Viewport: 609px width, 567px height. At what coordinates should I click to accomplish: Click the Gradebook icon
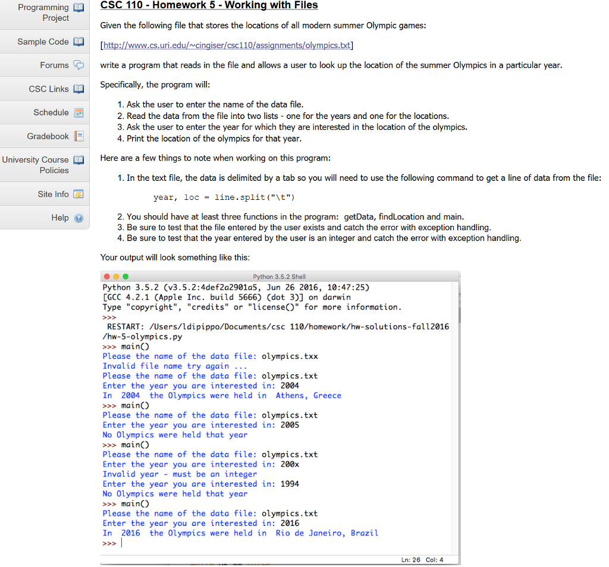(x=79, y=136)
